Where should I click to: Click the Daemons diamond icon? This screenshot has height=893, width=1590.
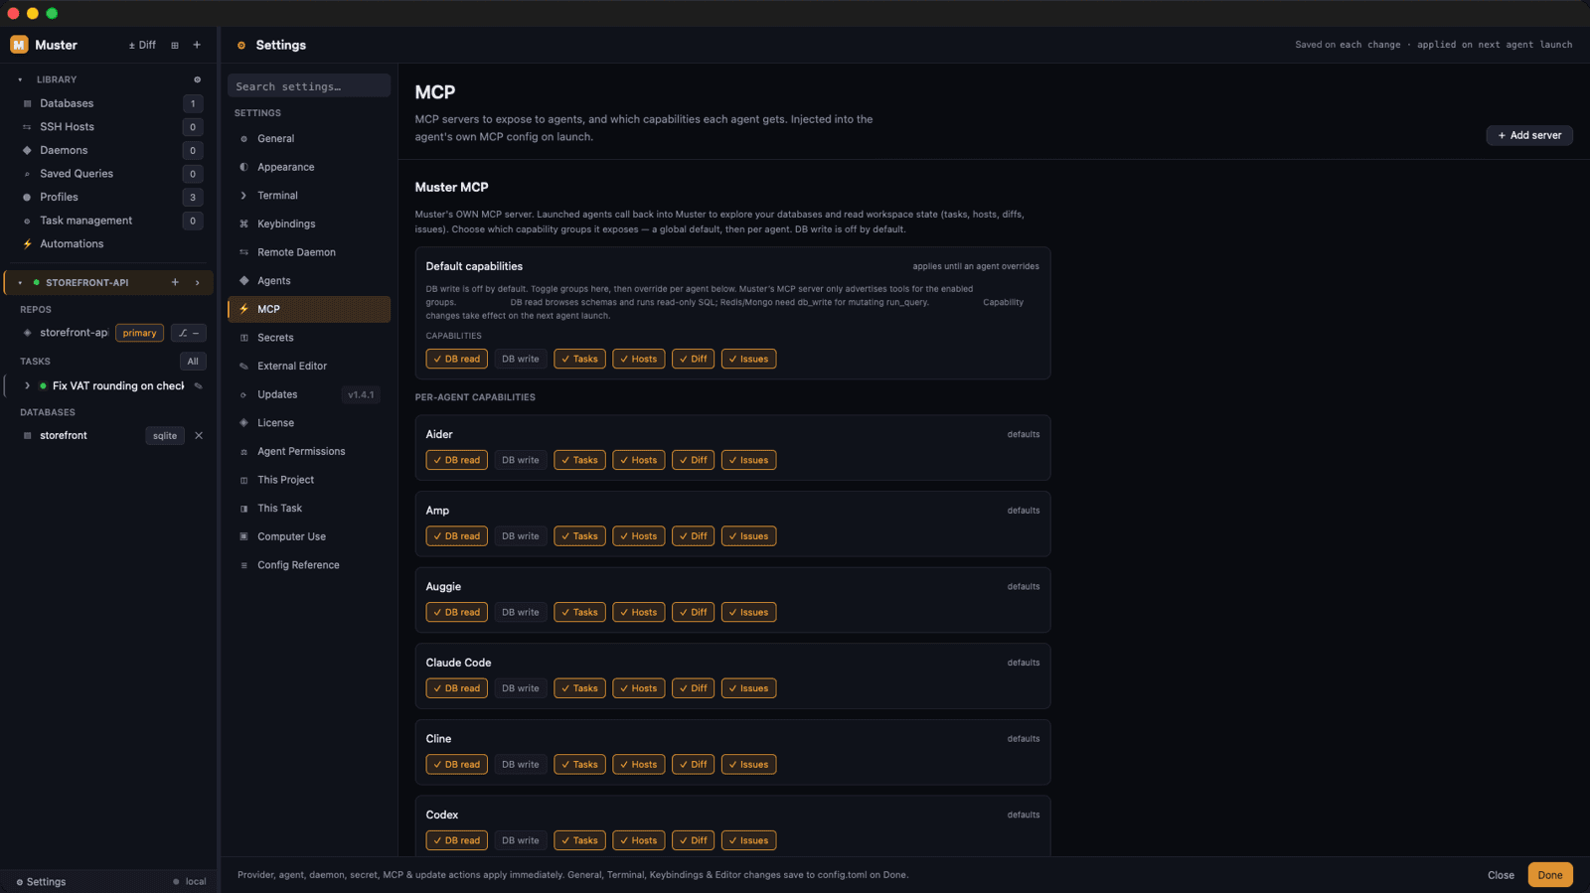(x=27, y=150)
